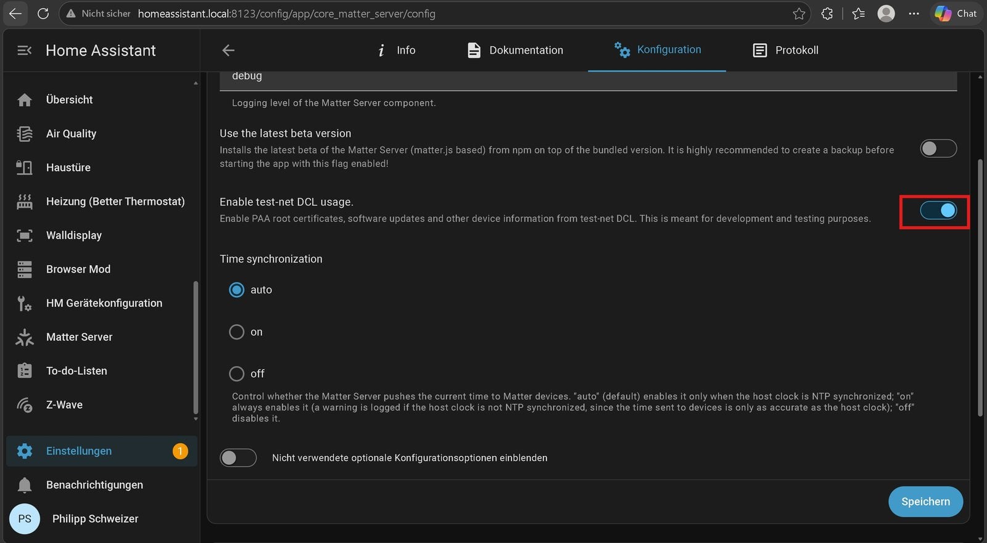The height and width of the screenshot is (543, 987).
Task: Click the configuration page vertical scrollbar
Action: (980, 288)
